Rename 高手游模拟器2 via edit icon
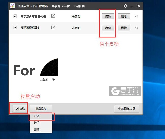Image resolution: width=165 pixels, height=139 pixels. coord(53,27)
